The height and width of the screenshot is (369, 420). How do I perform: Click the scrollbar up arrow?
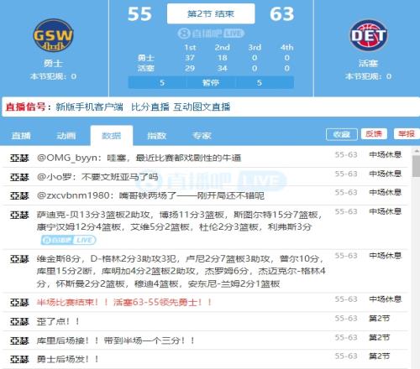[x=417, y=151]
